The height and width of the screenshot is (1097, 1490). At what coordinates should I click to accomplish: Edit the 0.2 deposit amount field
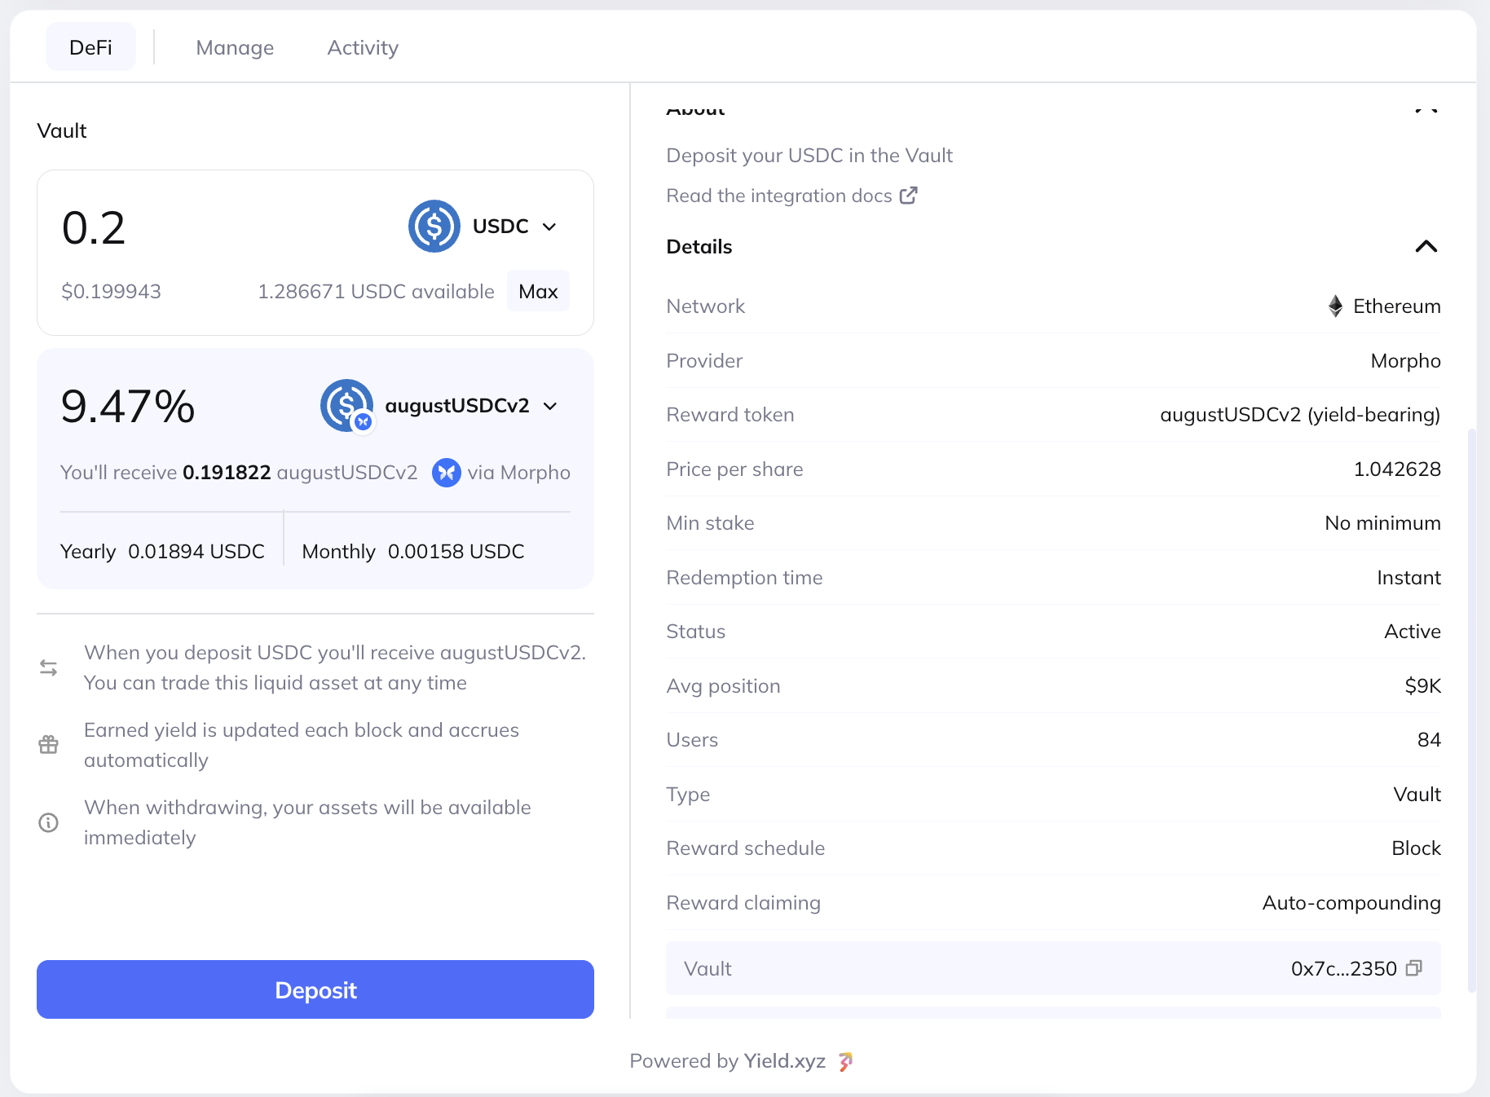pyautogui.click(x=94, y=227)
